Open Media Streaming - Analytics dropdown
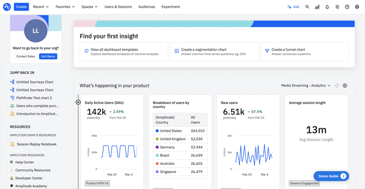365x189 pixels. coord(306,85)
